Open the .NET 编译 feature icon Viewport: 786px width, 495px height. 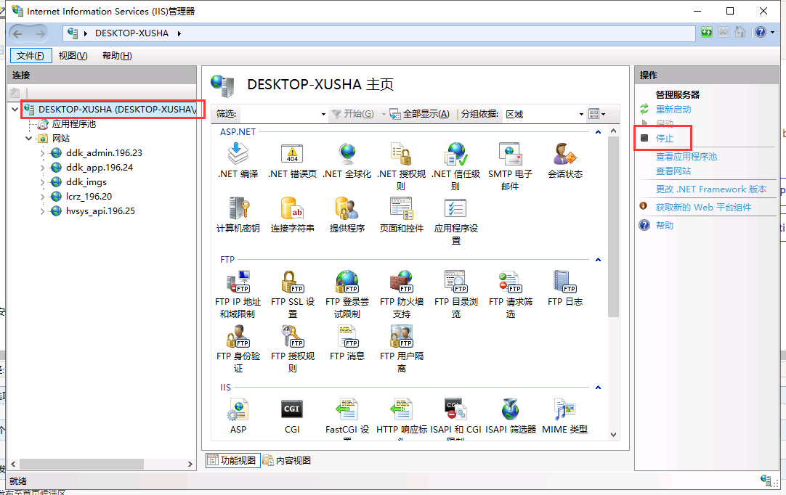pyautogui.click(x=238, y=154)
